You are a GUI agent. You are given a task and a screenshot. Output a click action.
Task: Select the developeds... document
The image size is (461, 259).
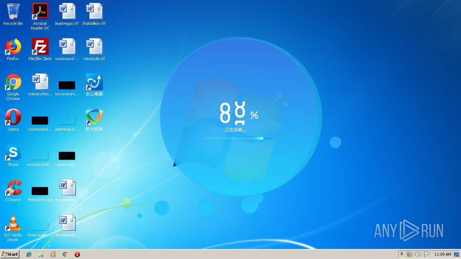click(x=67, y=226)
